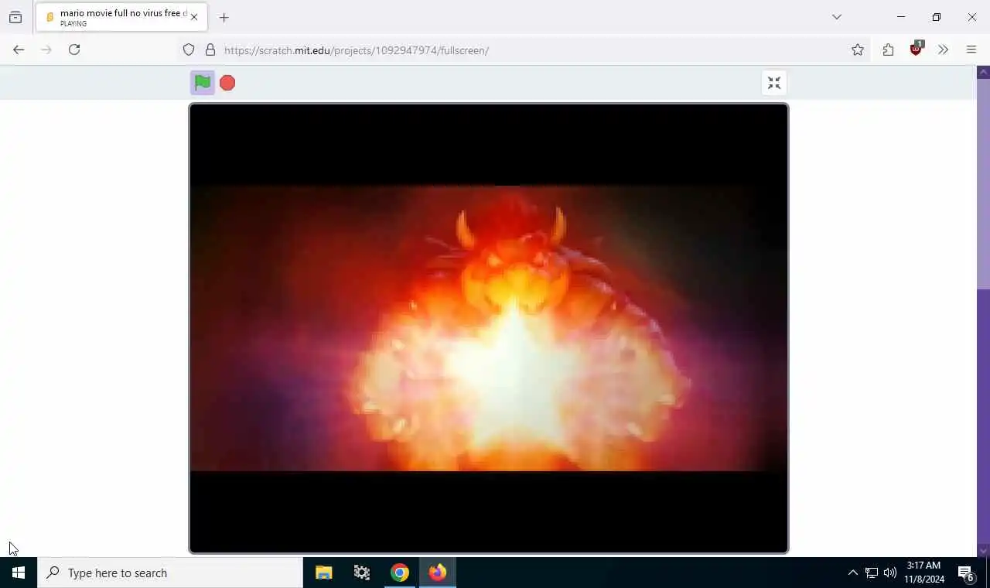Open a new tab with plus button
990x588 pixels.
click(224, 17)
